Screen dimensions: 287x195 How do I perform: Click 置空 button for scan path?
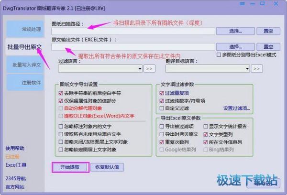point(268,31)
